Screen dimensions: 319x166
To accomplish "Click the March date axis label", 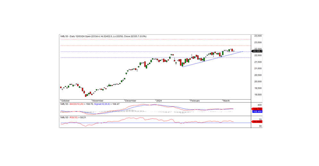I will coord(226,101).
